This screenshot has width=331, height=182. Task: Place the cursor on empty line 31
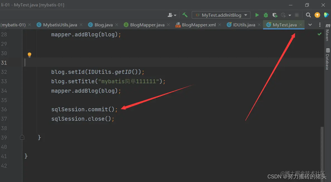pos(173,62)
